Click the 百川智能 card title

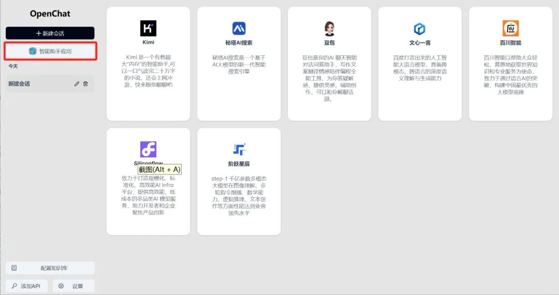coord(510,43)
